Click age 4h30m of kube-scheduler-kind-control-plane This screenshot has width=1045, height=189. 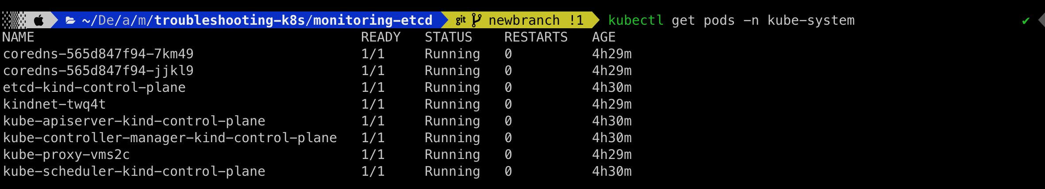(x=612, y=171)
